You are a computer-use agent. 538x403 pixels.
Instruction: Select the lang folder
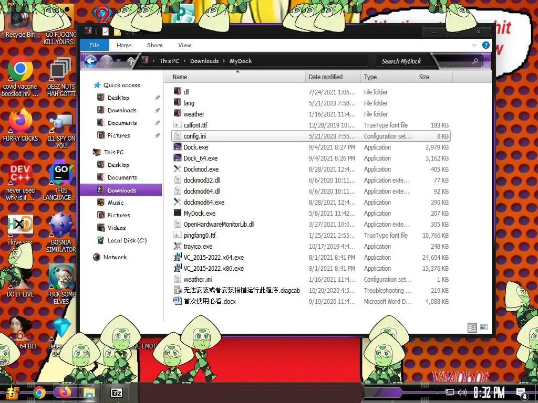coord(189,103)
